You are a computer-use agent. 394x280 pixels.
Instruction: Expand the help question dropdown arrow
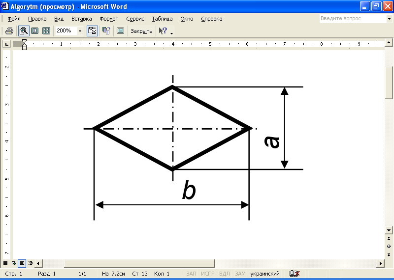tap(389, 19)
